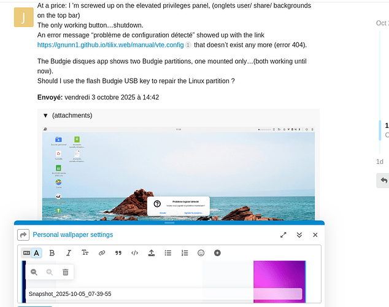Open the emoji picker
The image size is (389, 307).
[201, 253]
